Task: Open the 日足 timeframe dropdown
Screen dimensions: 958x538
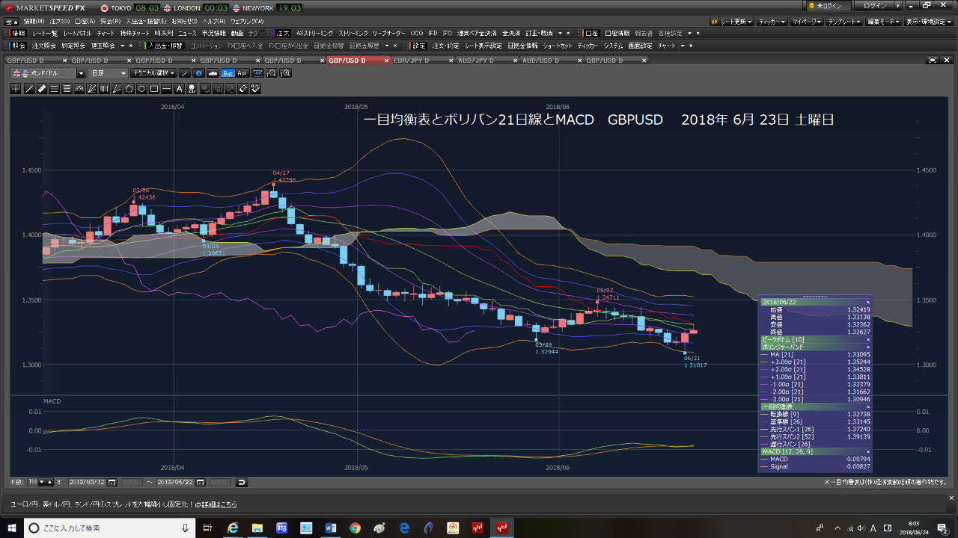Action: tap(108, 73)
